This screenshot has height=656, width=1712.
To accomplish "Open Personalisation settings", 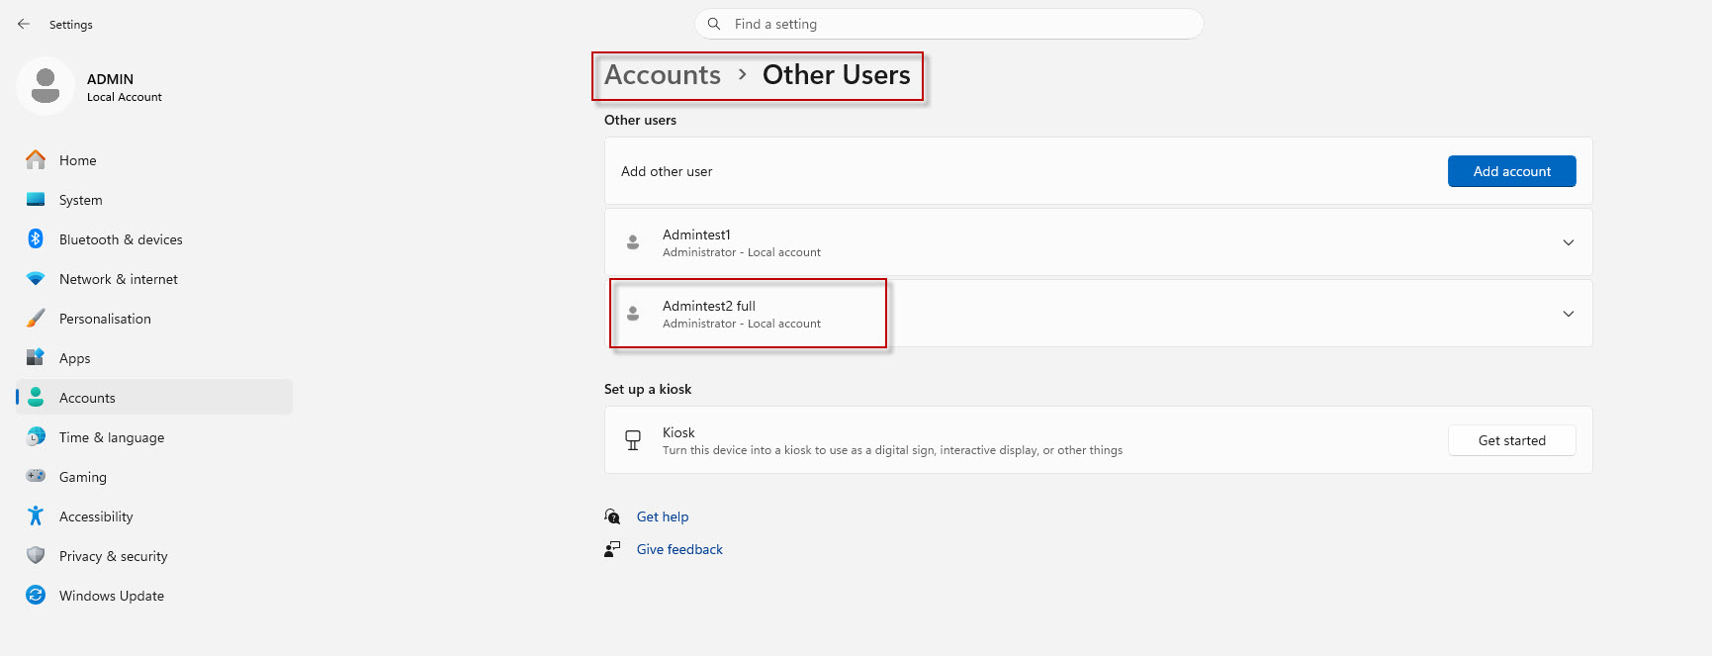I will tap(154, 318).
